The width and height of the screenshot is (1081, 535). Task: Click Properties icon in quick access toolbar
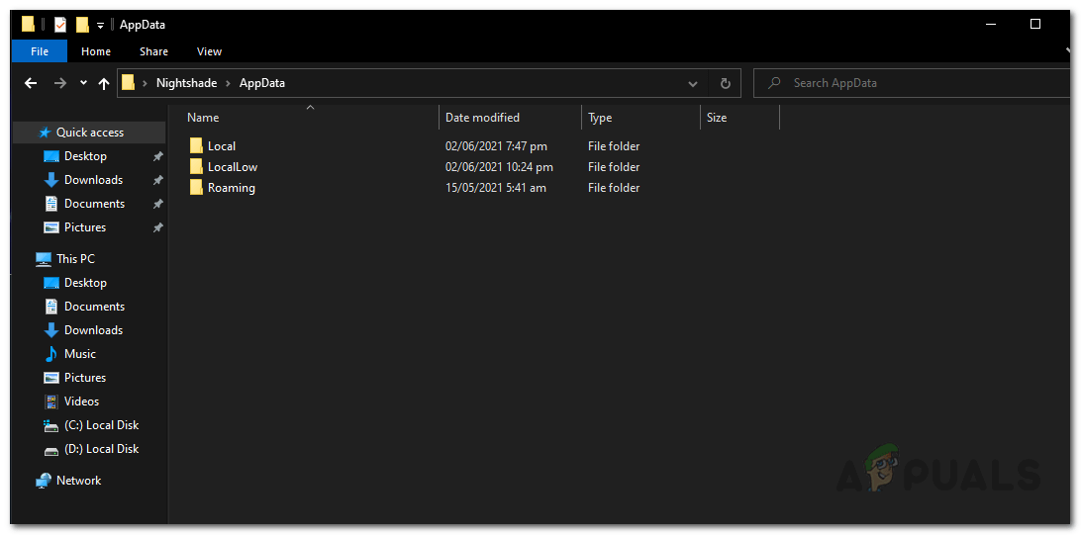click(x=60, y=25)
